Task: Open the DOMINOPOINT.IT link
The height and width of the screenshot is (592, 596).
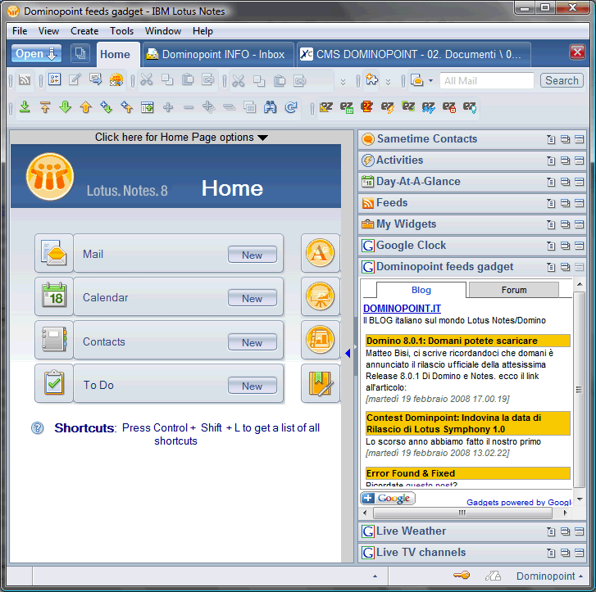Action: [x=402, y=309]
